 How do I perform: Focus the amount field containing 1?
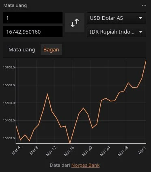pyautogui.click(x=33, y=18)
